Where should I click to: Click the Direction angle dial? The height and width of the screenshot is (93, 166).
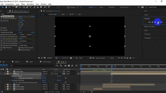(21, 24)
